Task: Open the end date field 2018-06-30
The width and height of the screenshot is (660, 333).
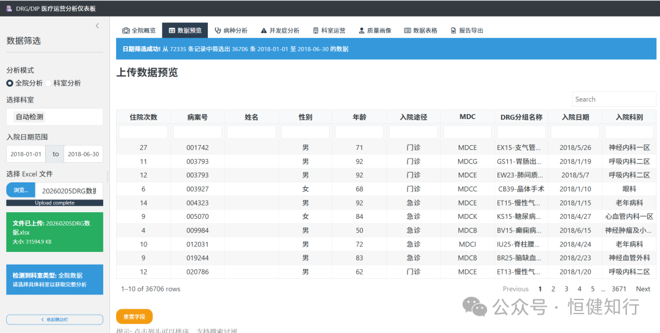Action: pyautogui.click(x=83, y=154)
